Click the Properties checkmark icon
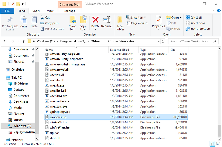 click(158, 20)
